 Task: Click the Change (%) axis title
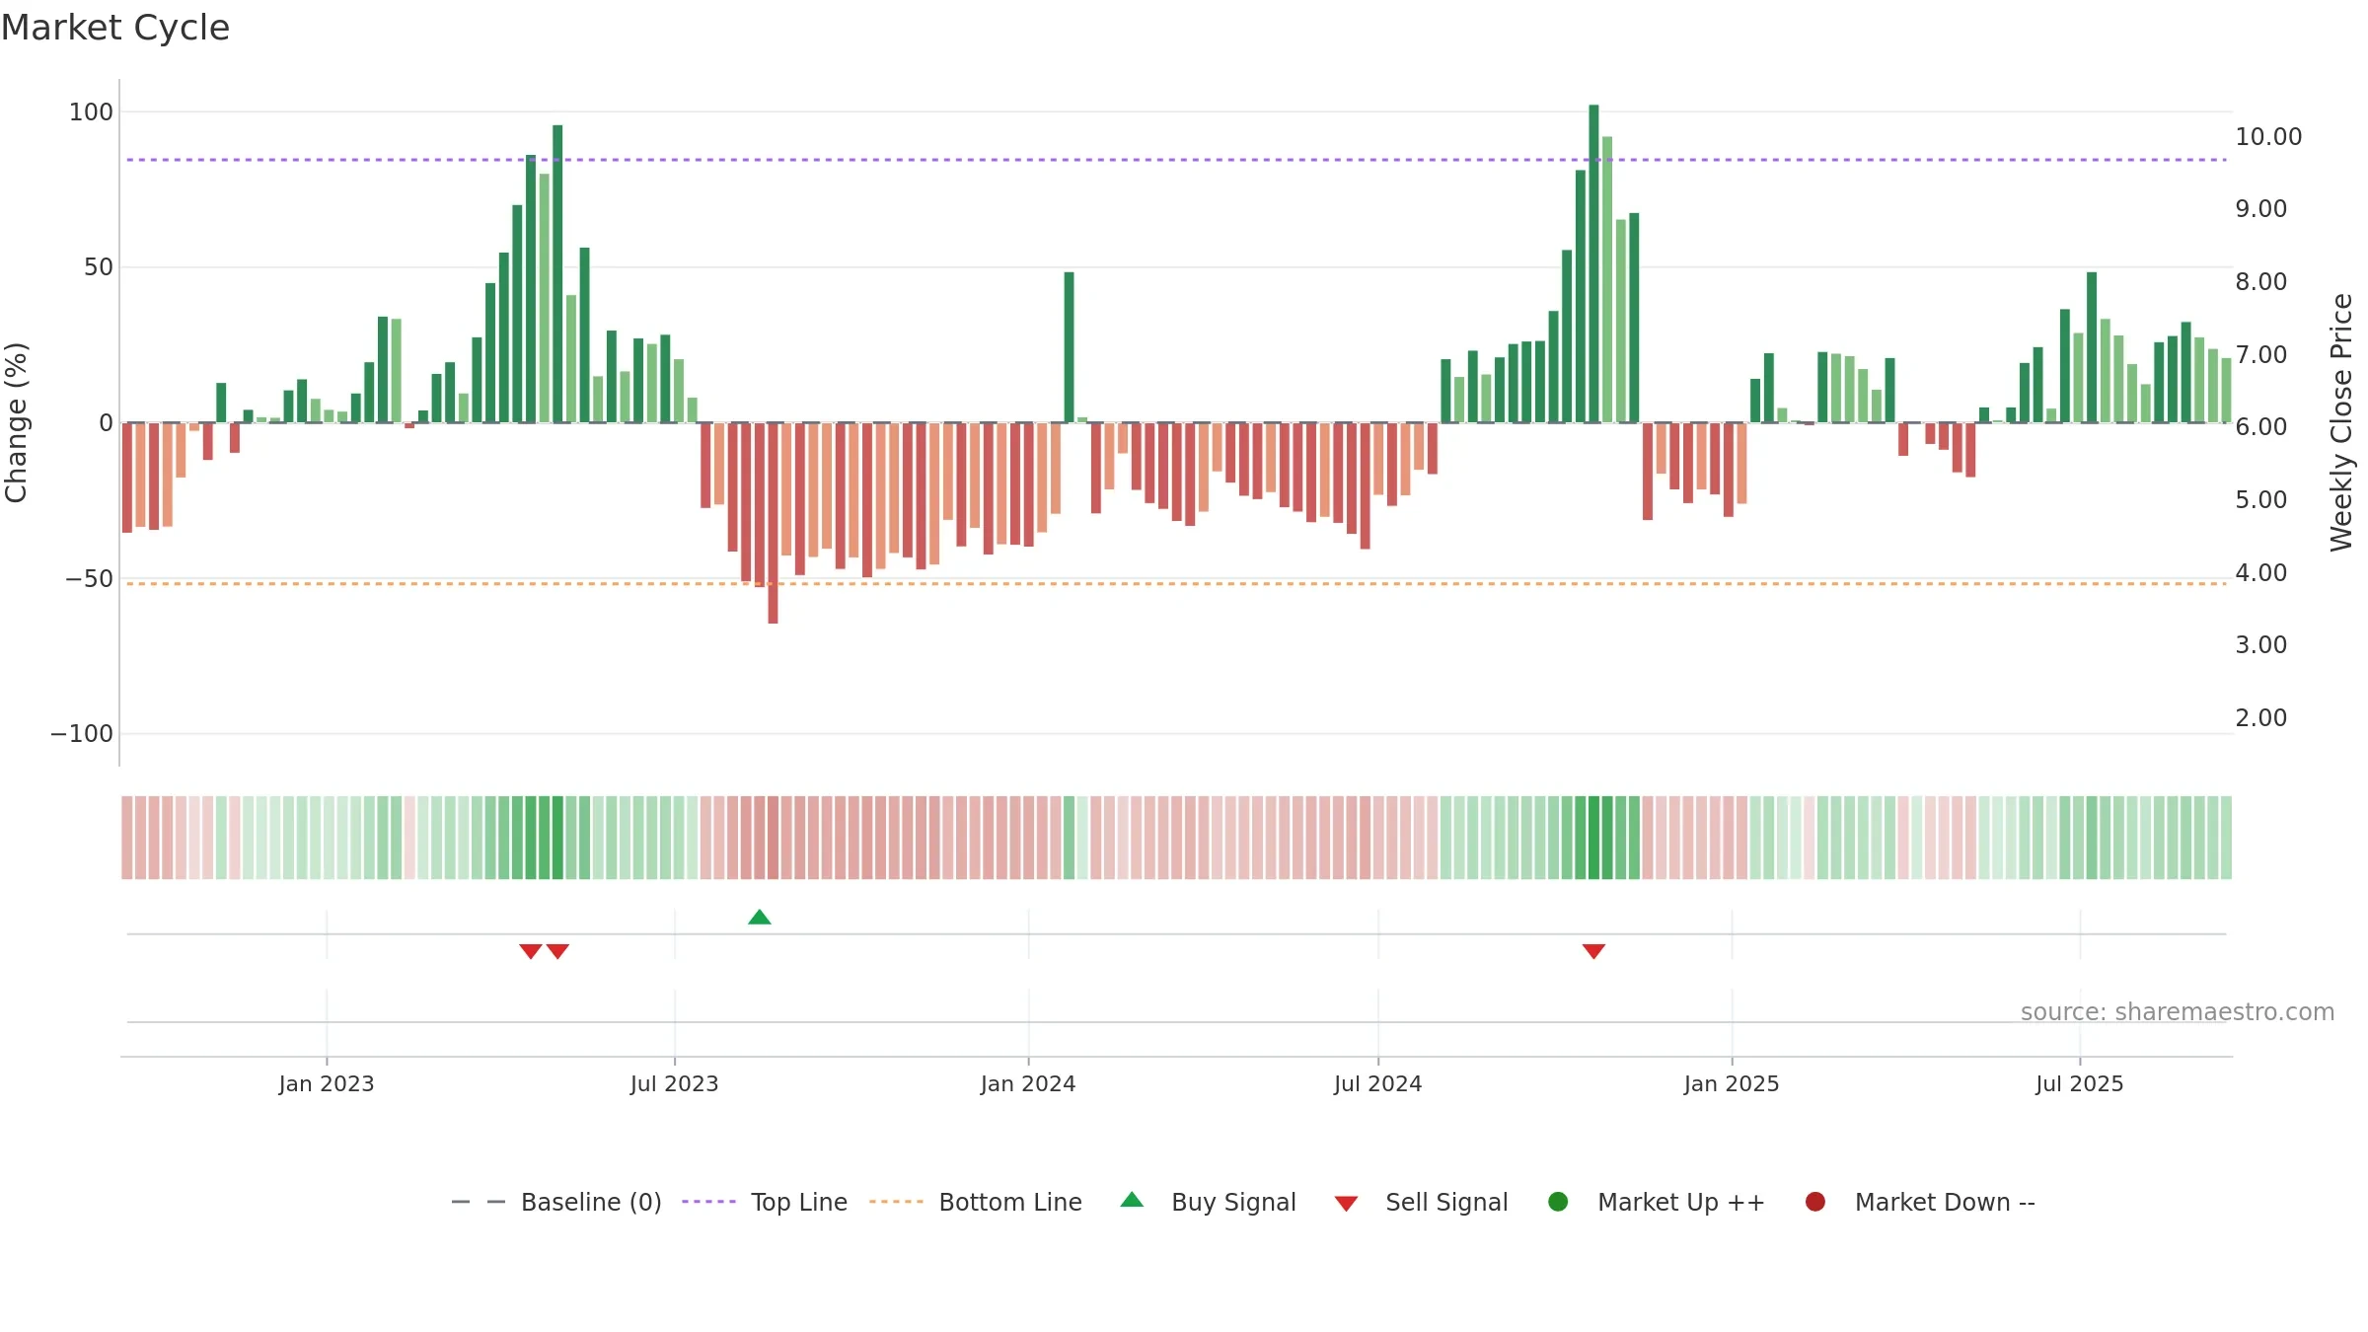(16, 422)
